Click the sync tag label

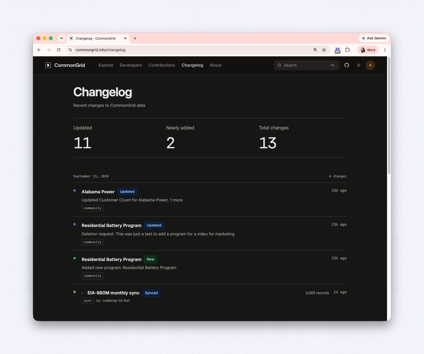[x=88, y=301]
